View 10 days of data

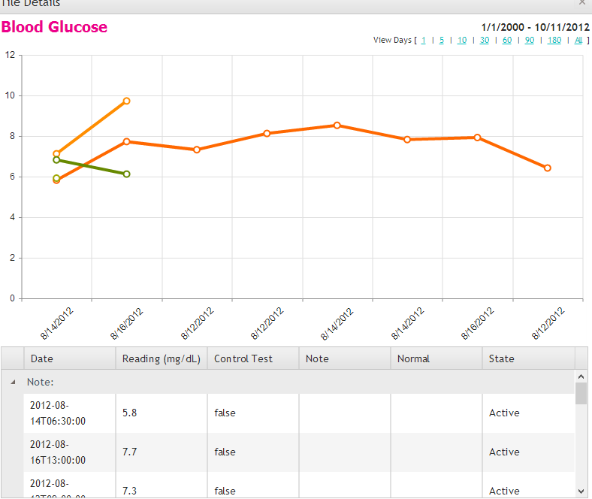(x=462, y=40)
